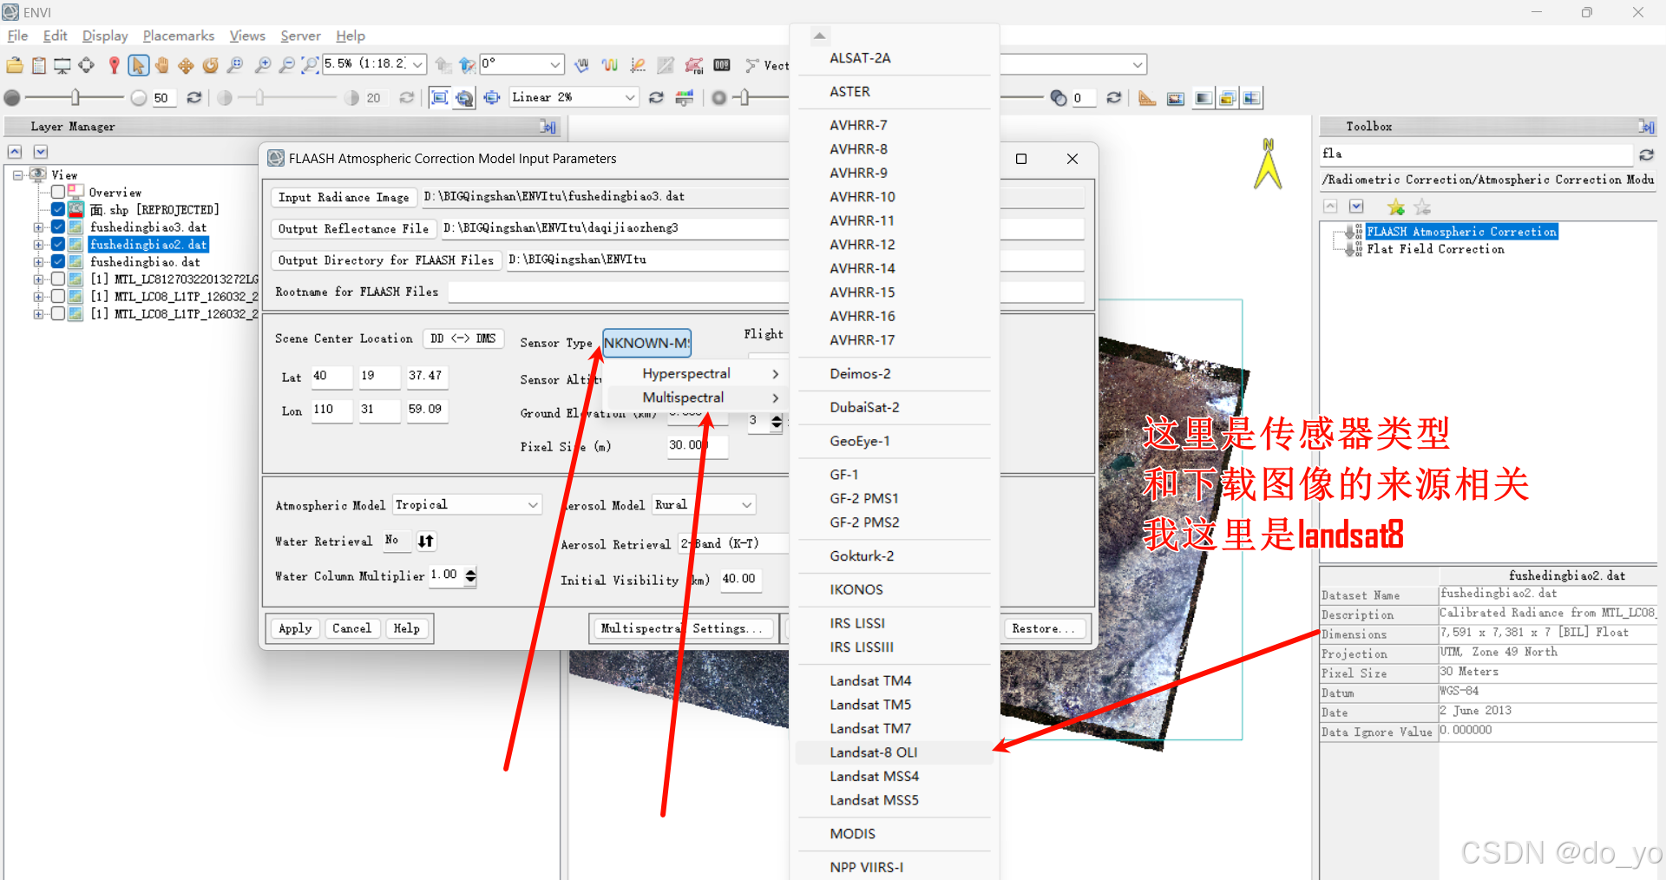
Task: Open Multispectral Settings
Action: pyautogui.click(x=681, y=628)
